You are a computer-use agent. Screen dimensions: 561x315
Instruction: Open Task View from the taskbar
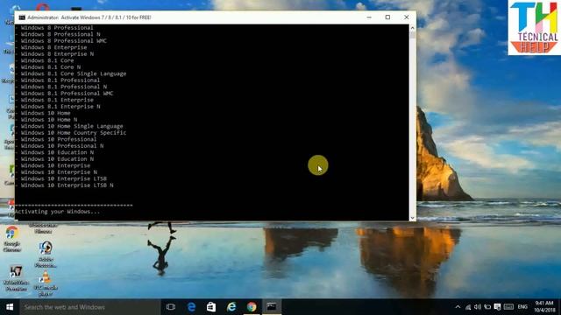coord(171,307)
